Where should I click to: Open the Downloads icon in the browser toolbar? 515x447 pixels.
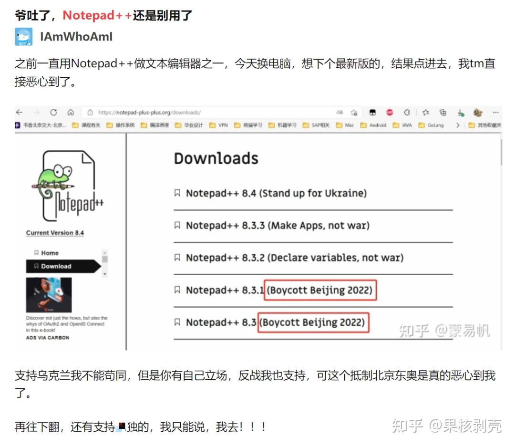click(x=460, y=113)
